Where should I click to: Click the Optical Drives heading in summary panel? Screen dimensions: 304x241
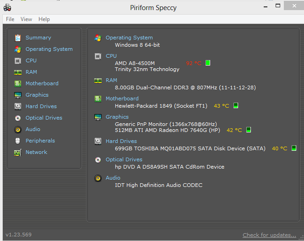[124, 159]
